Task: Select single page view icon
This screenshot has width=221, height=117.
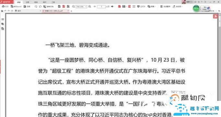Action: [x=119, y=6]
